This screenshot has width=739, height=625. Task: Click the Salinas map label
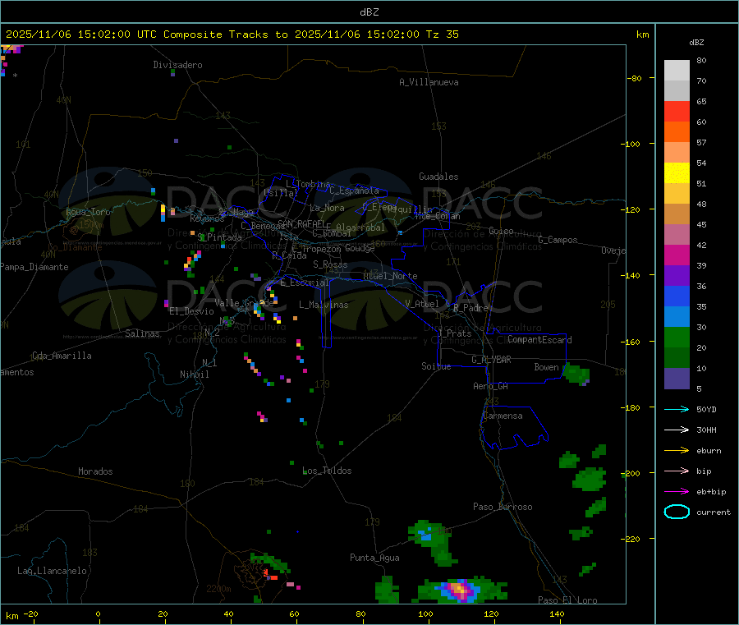click(142, 333)
